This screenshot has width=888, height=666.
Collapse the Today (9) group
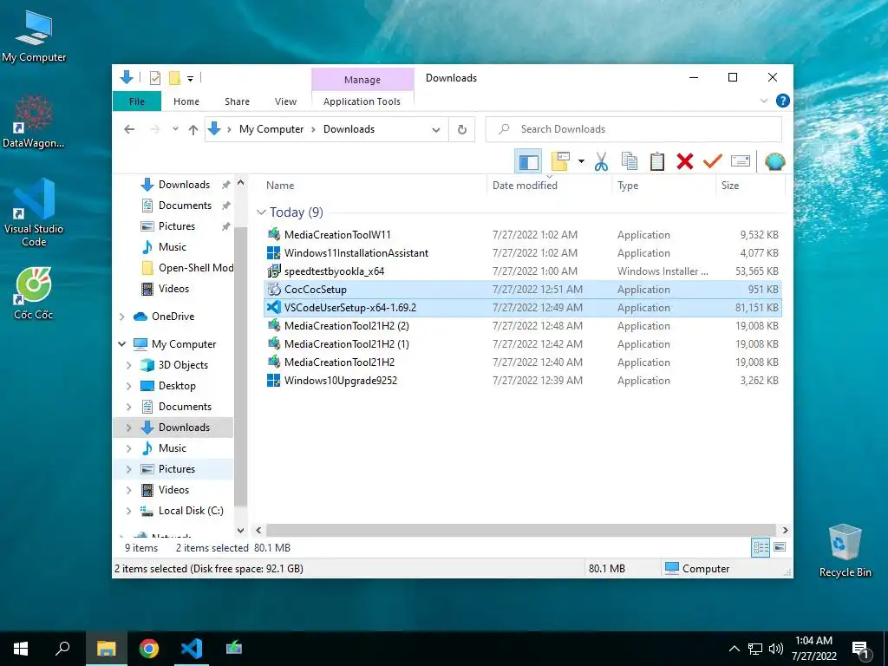(261, 212)
